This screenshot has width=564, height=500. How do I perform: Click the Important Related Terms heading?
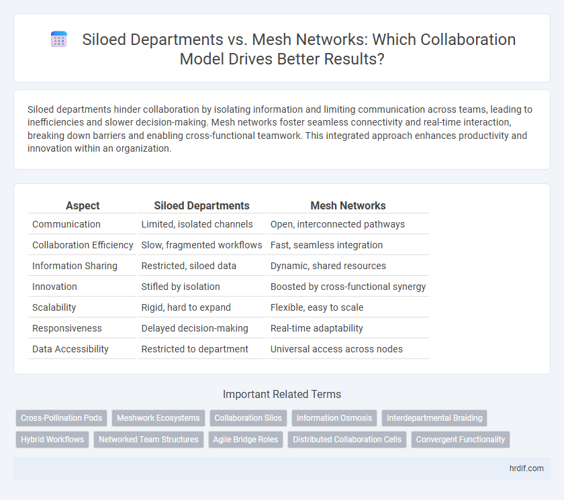(282, 394)
